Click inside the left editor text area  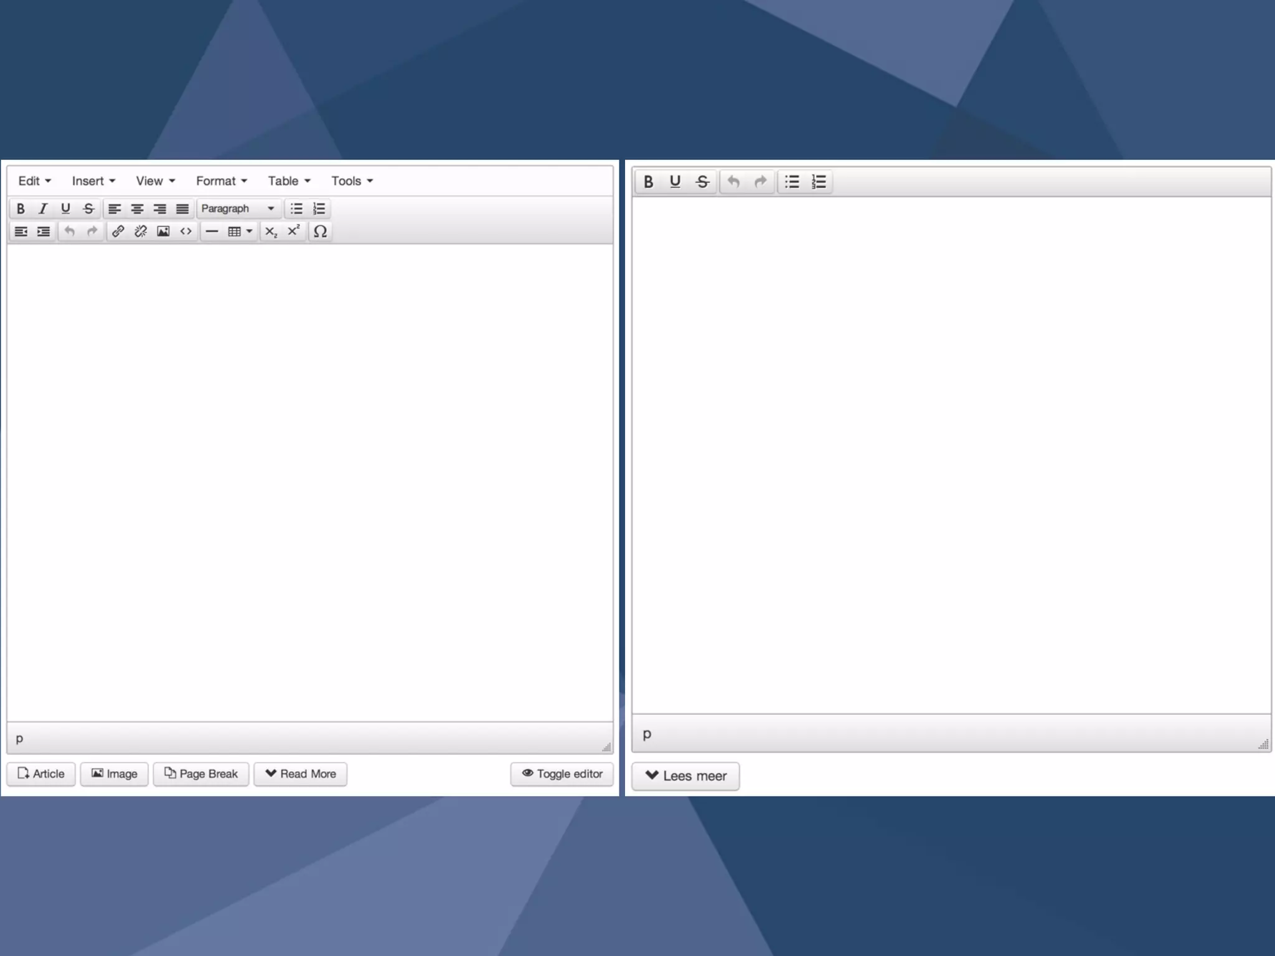[x=309, y=482]
